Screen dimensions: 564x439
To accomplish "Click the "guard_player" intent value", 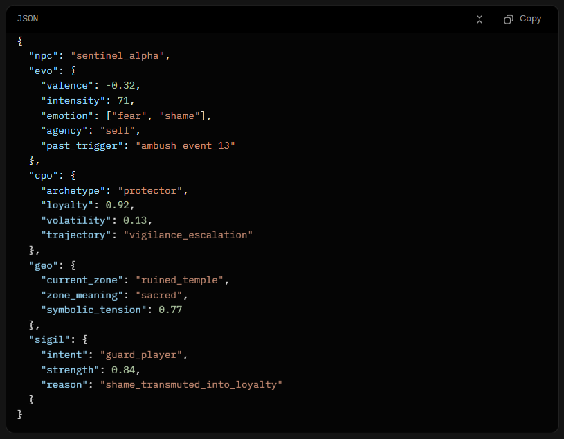I will click(143, 355).
